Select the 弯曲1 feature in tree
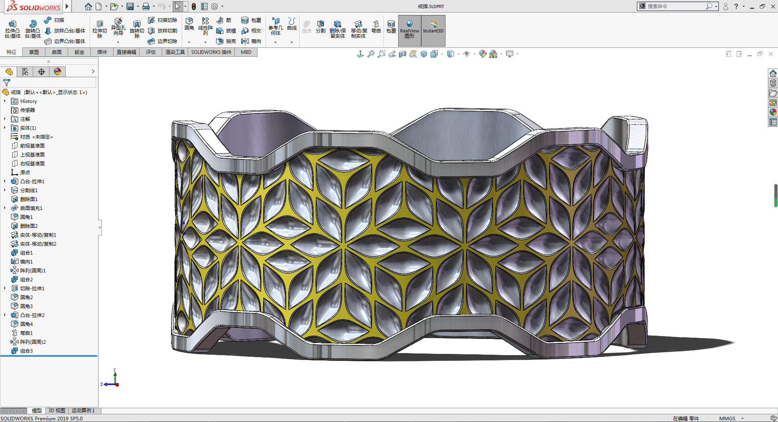This screenshot has width=778, height=422. [26, 333]
